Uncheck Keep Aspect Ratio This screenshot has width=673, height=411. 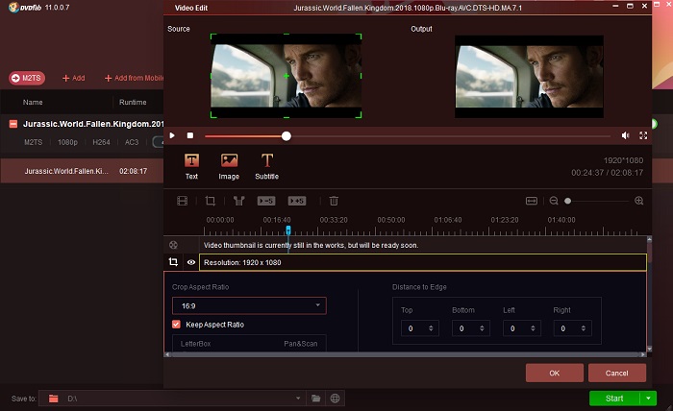(x=176, y=325)
